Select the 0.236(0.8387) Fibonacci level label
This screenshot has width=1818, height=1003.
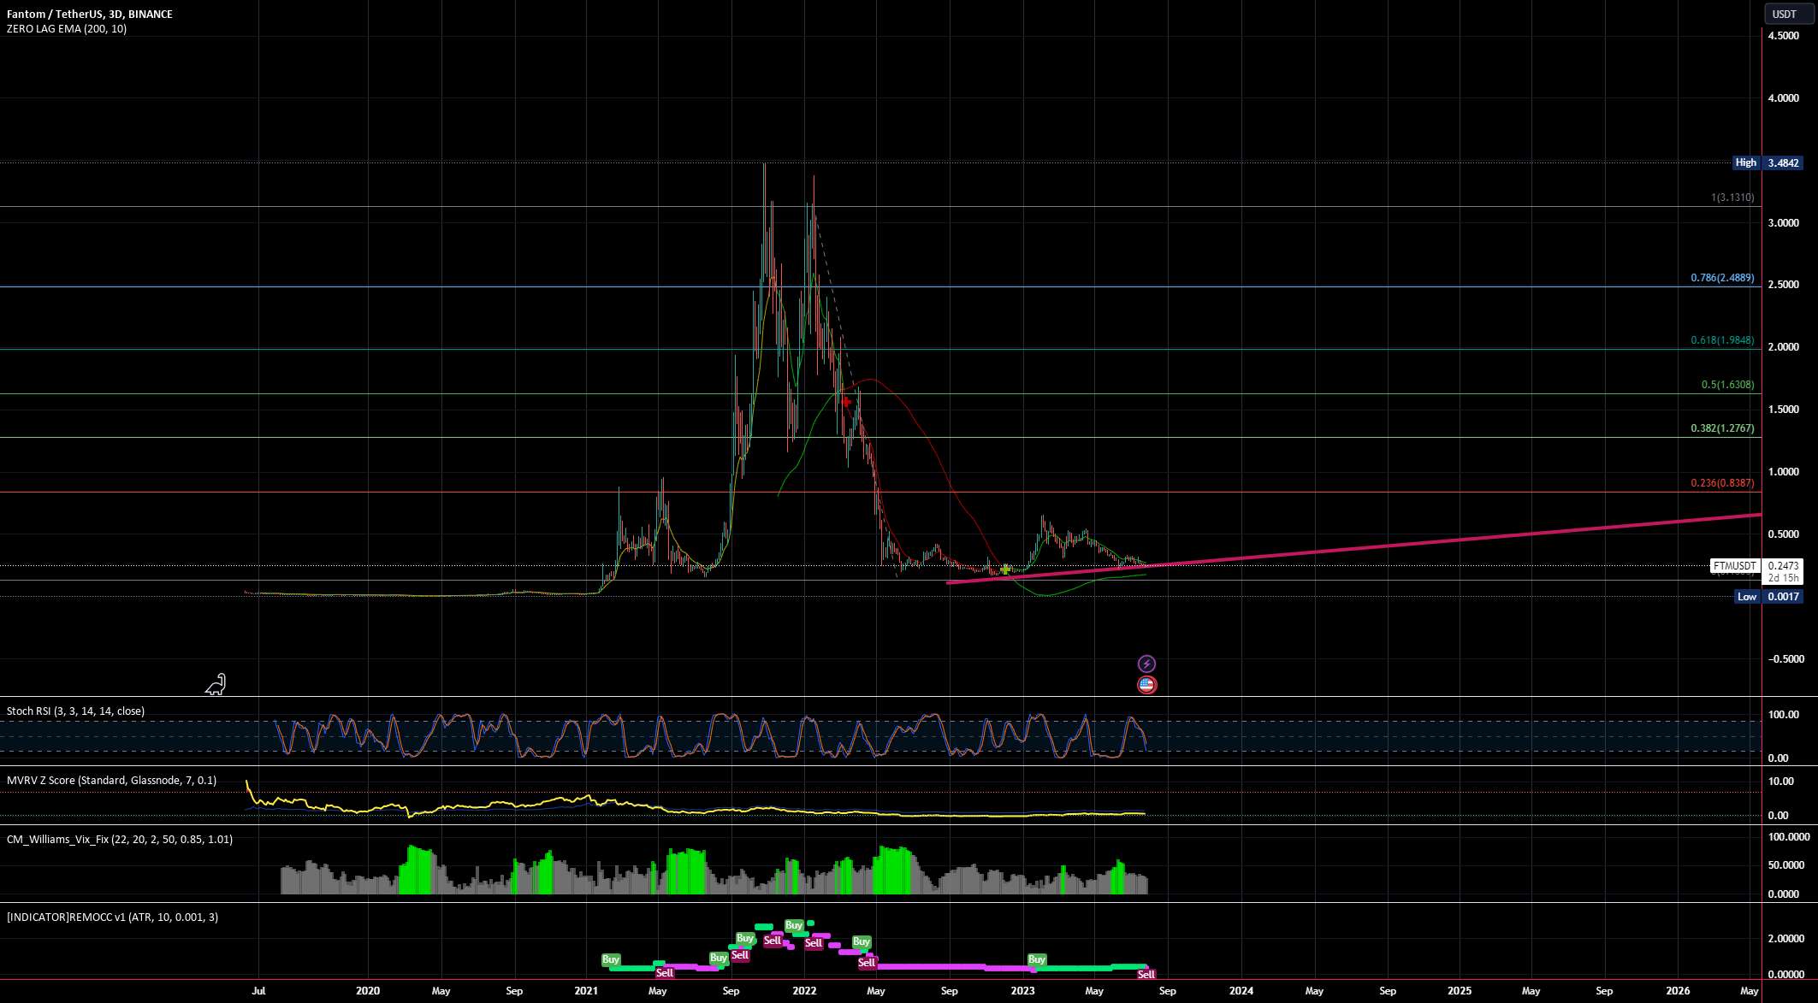pos(1722,483)
